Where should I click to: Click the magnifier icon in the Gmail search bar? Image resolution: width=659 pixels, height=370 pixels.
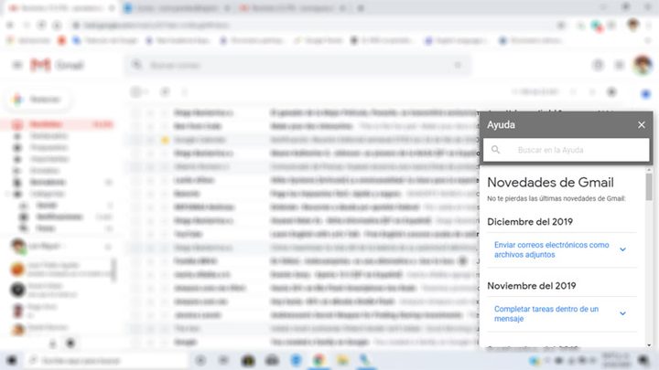[136, 65]
